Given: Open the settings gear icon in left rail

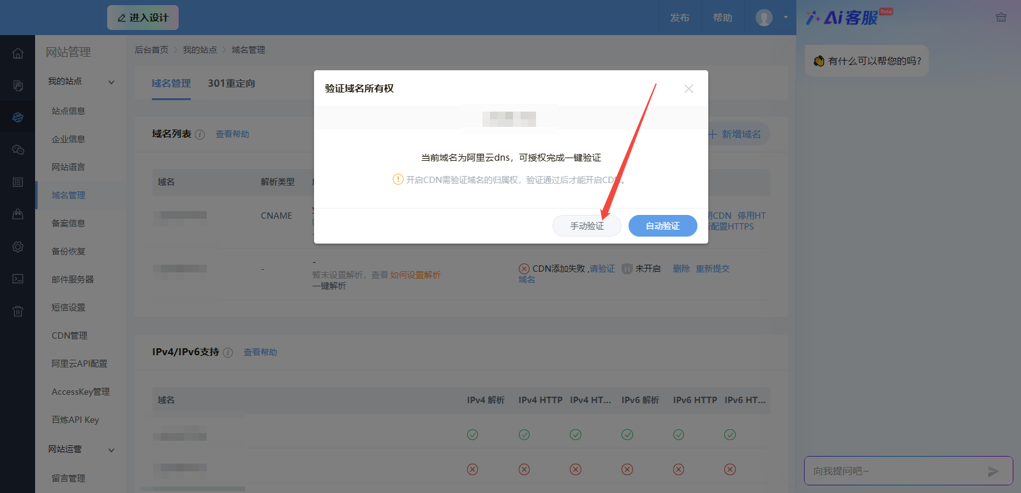Looking at the screenshot, I should pyautogui.click(x=18, y=247).
